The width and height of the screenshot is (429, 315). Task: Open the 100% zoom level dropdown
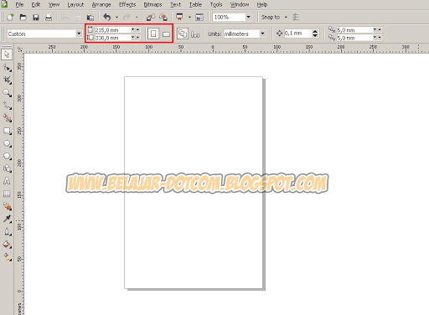[x=248, y=18]
